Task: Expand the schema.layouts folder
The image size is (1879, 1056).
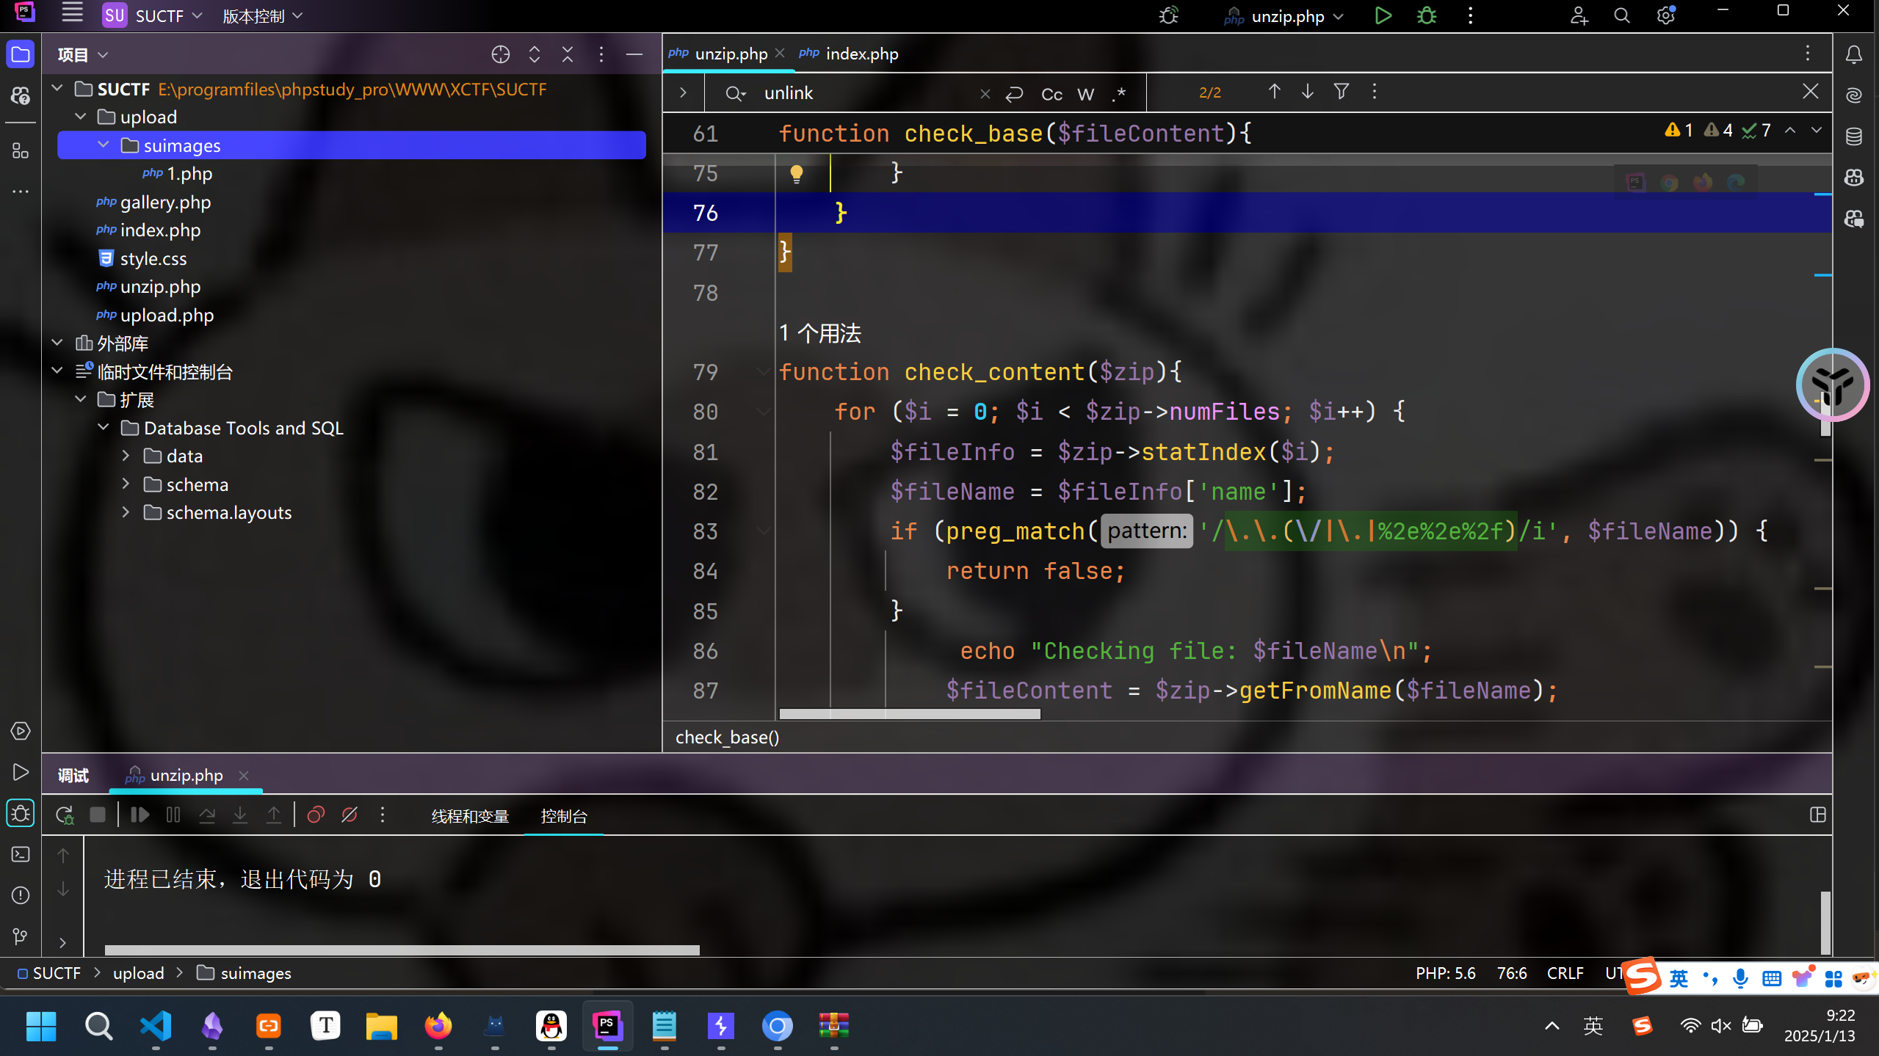Action: pyautogui.click(x=126, y=512)
